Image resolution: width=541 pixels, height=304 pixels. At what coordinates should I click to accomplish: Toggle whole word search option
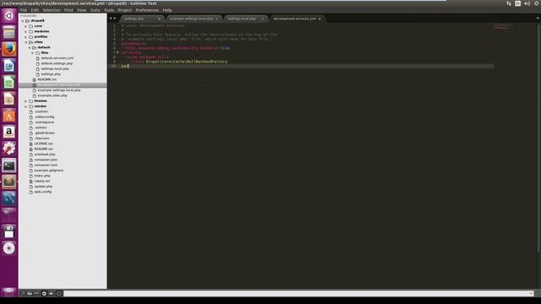click(36, 294)
